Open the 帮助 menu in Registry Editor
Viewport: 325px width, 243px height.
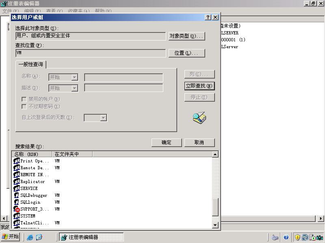coord(103,11)
